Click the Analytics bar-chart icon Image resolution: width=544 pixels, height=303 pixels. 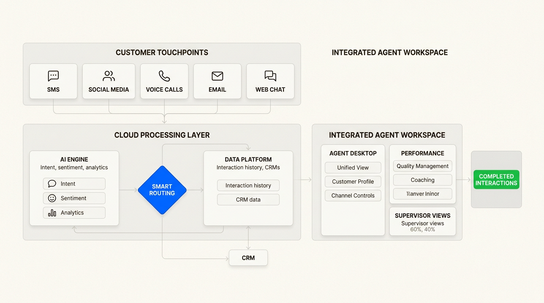51,213
